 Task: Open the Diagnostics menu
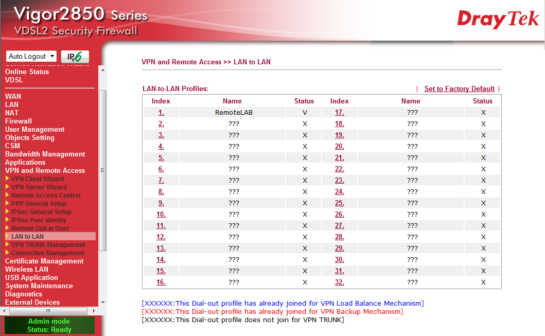(23, 294)
